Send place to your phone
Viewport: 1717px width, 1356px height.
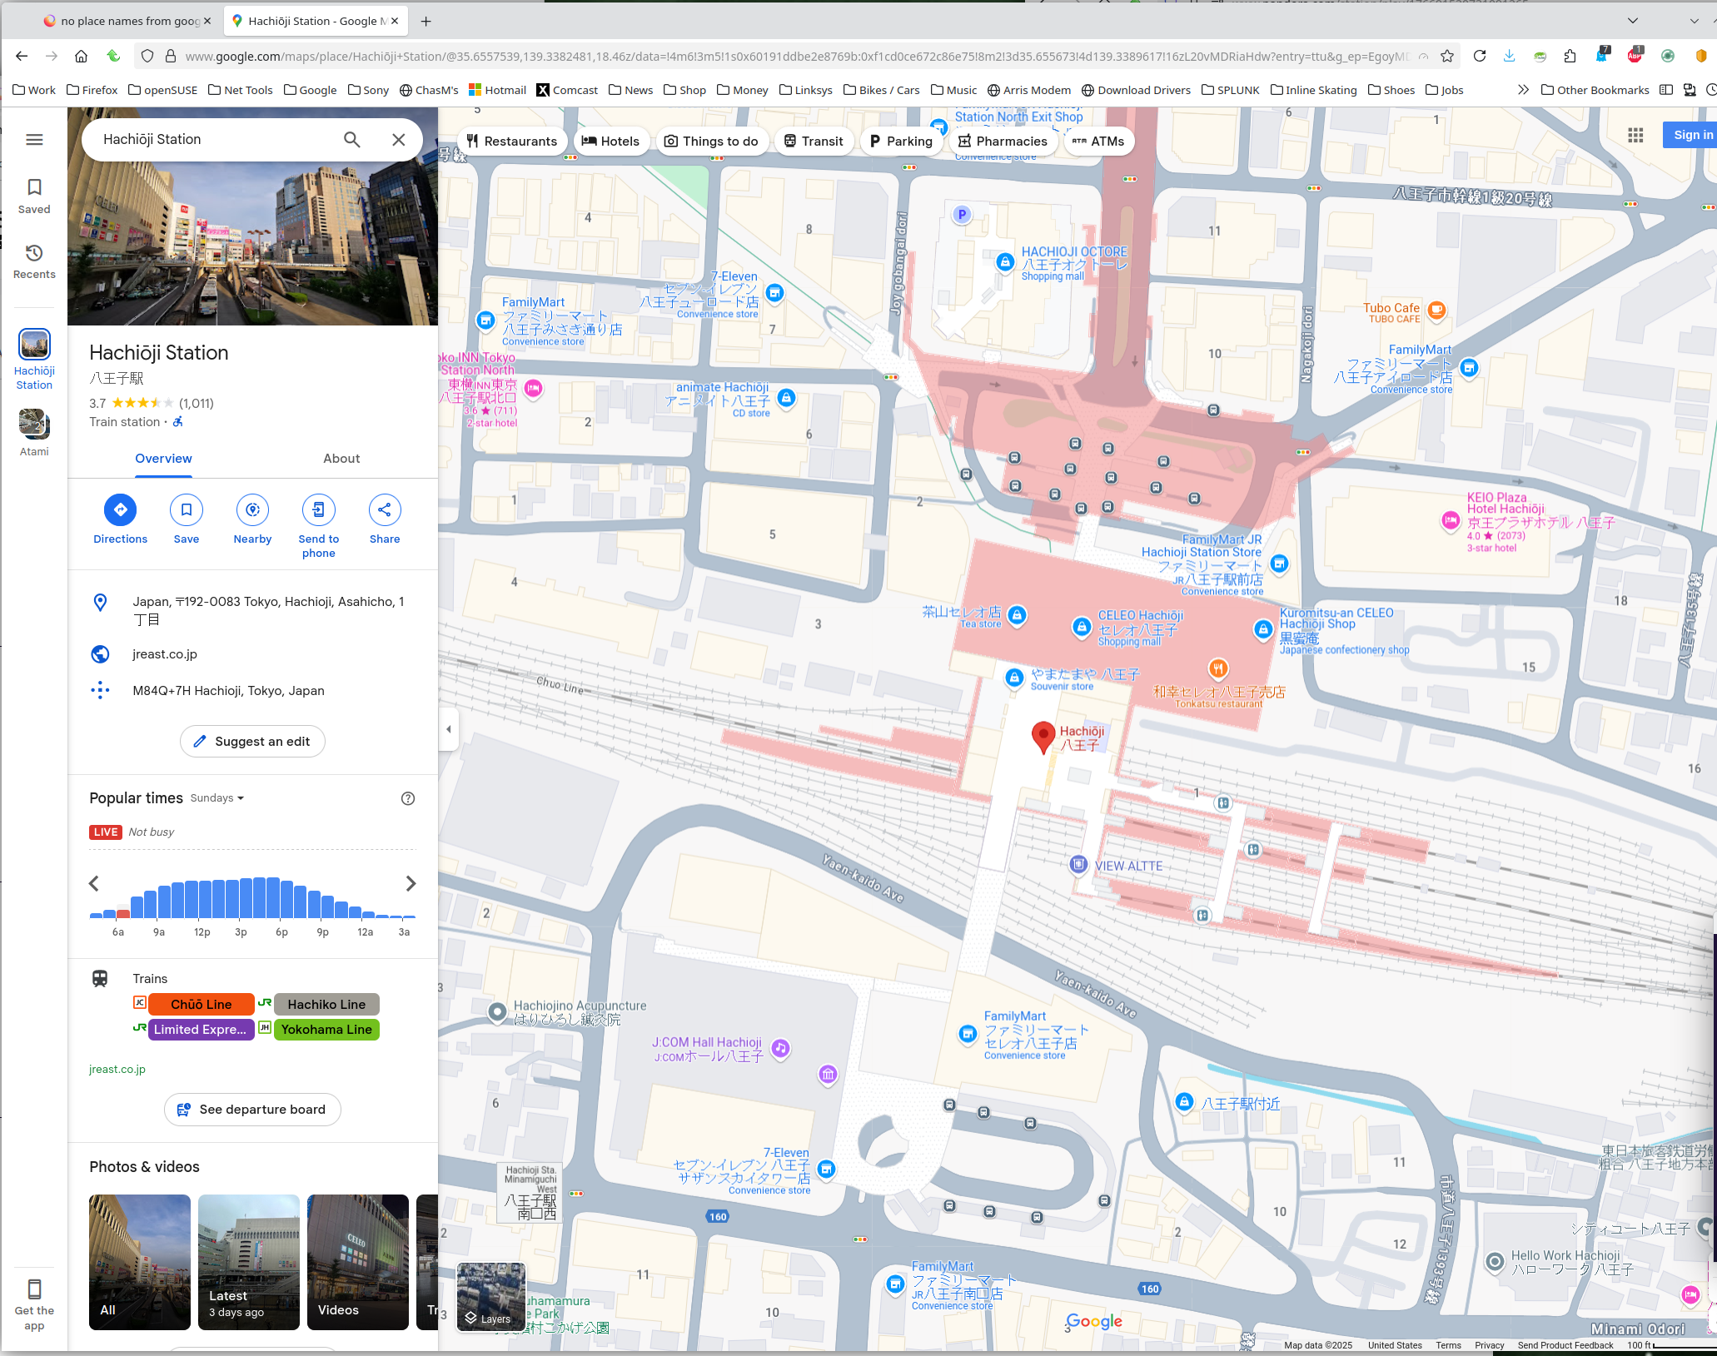(318, 527)
